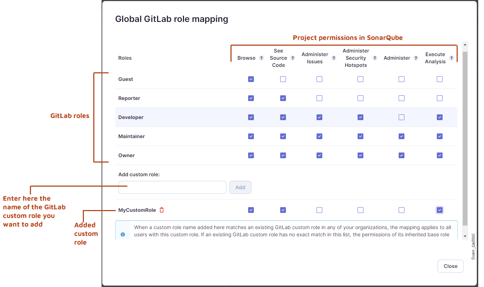Uncheck Browse for the Developer role
This screenshot has width=484, height=287.
tap(251, 117)
